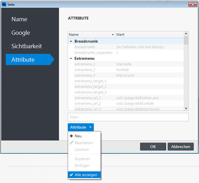Open the Attribute dropdown button

pyautogui.click(x=81, y=127)
